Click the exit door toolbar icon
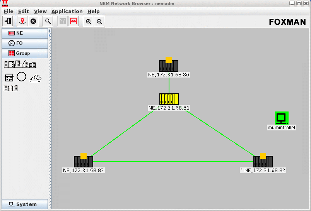The width and height of the screenshot is (311, 211). tap(8, 22)
